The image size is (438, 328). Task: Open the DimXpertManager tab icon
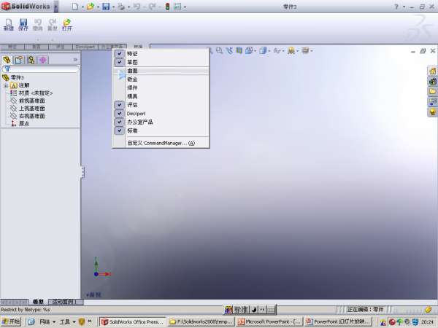click(x=43, y=60)
